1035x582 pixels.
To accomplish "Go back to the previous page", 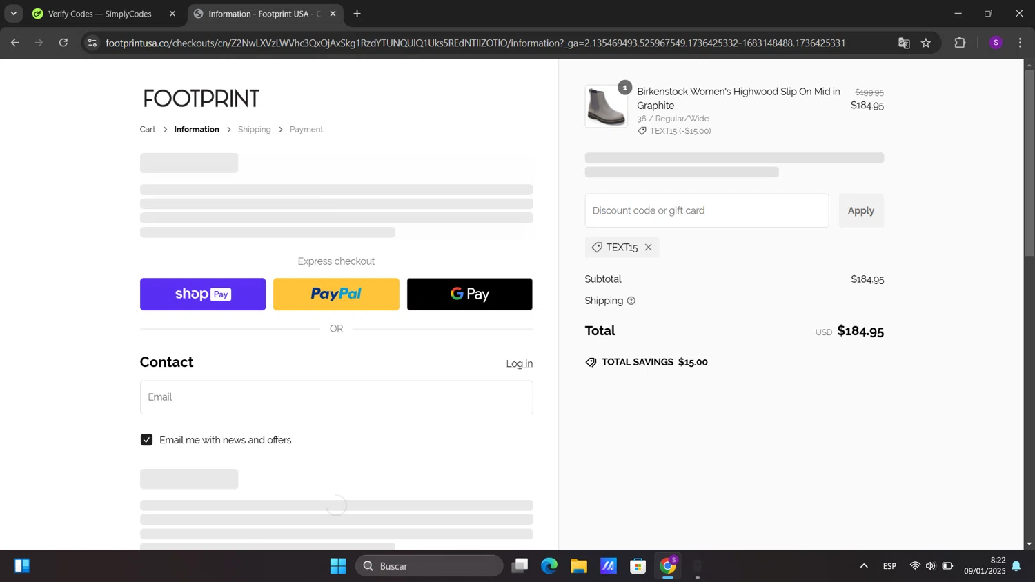I will [14, 43].
